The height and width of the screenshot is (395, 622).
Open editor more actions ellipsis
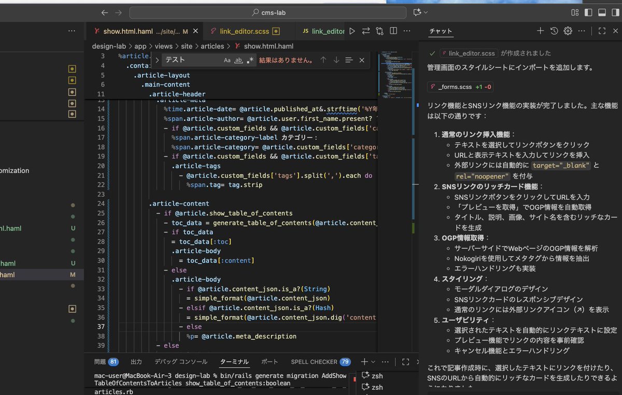click(407, 31)
